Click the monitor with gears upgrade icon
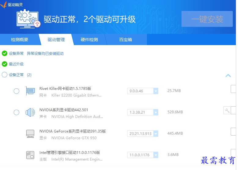This screenshot has height=170, width=238. 28,19
